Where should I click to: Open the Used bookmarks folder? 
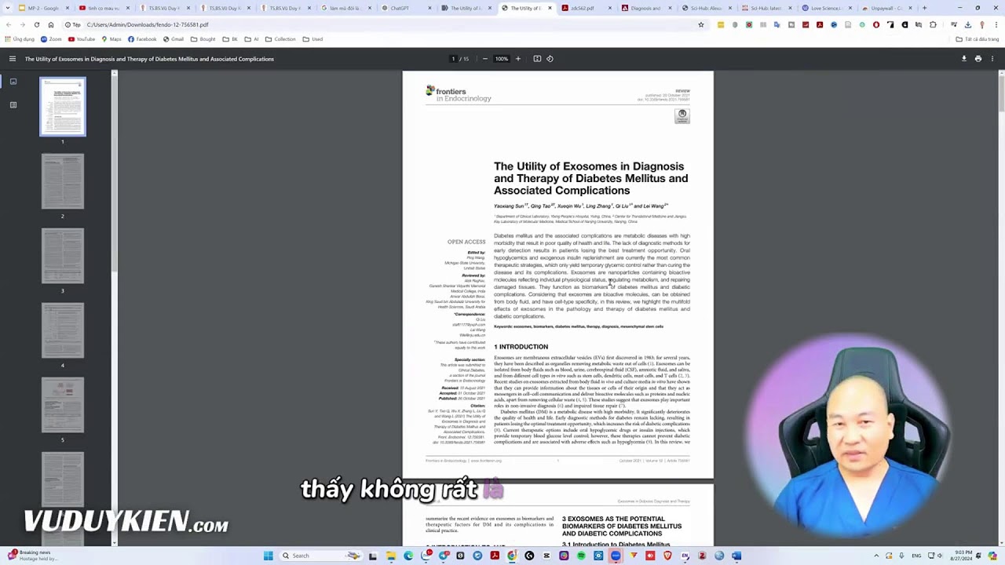coord(312,39)
